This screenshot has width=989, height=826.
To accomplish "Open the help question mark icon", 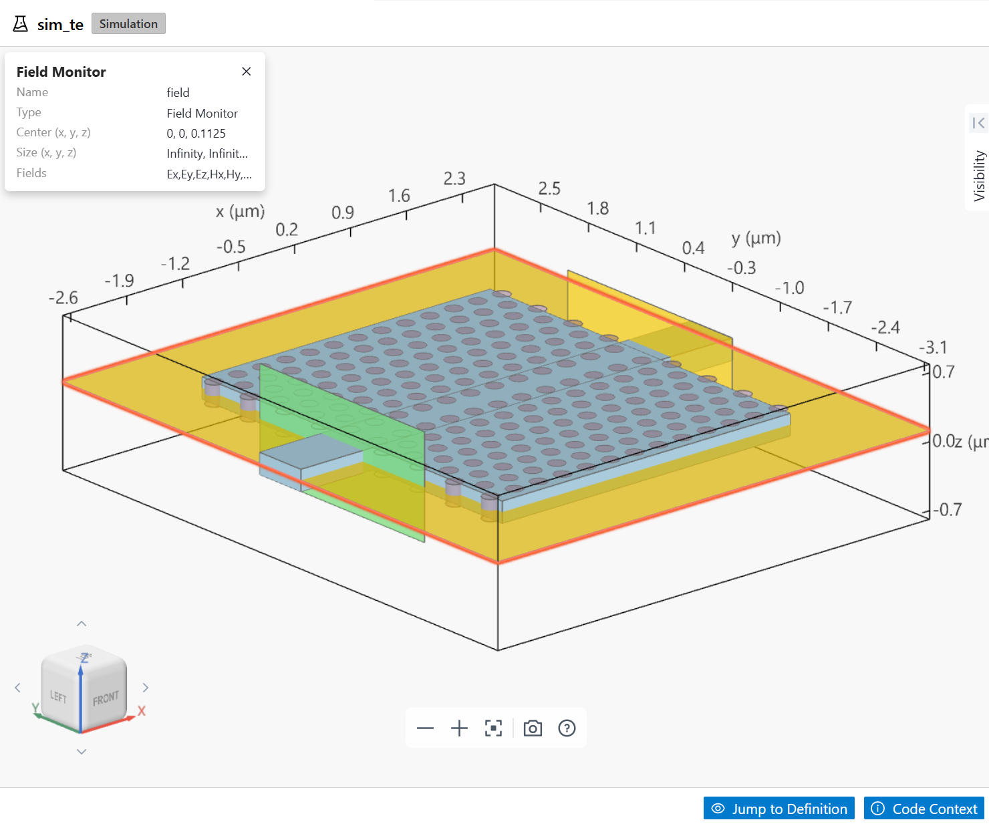I will tap(567, 728).
